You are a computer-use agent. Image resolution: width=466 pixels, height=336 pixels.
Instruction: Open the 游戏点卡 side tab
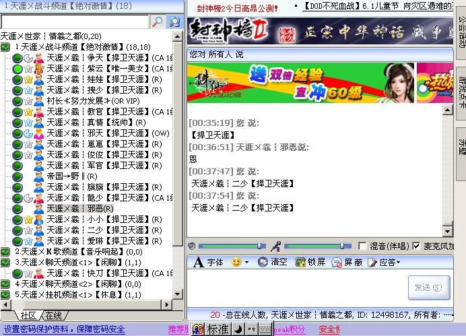461,93
